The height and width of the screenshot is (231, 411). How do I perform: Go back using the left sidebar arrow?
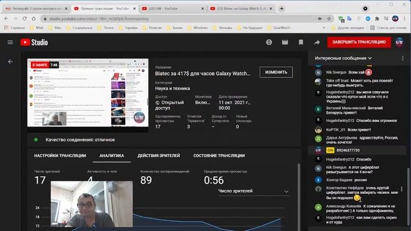click(x=10, y=62)
